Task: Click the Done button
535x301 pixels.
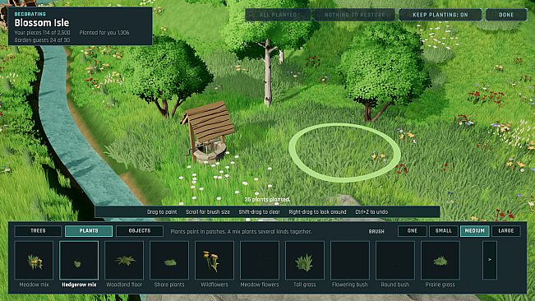Action: tap(506, 15)
